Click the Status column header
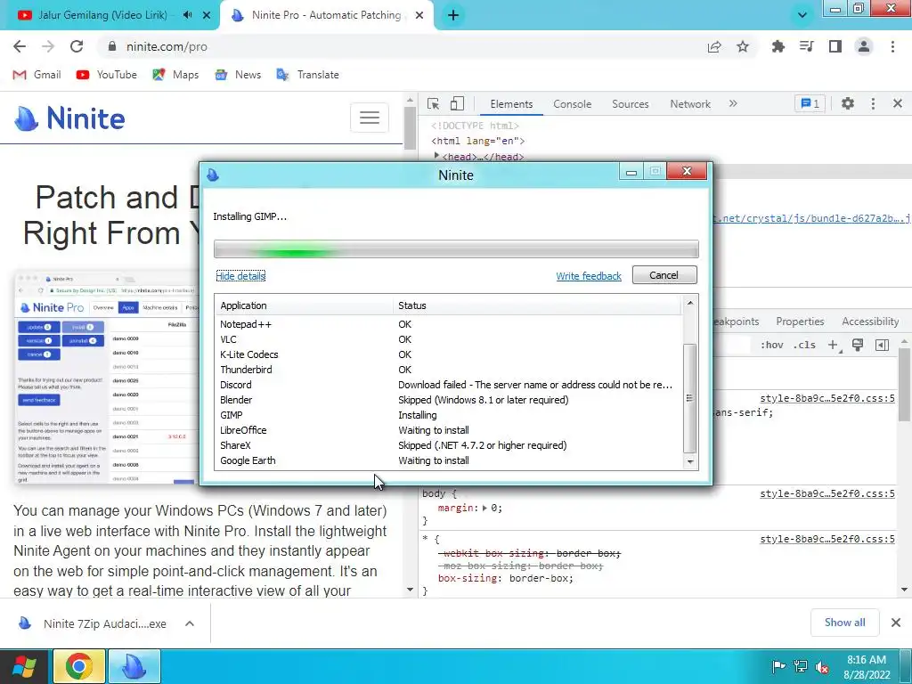Image resolution: width=912 pixels, height=684 pixels. coord(537,305)
